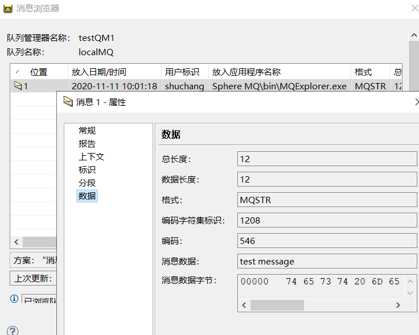Click the 方案 scheme field
The width and height of the screenshot is (419, 335).
click(x=34, y=260)
